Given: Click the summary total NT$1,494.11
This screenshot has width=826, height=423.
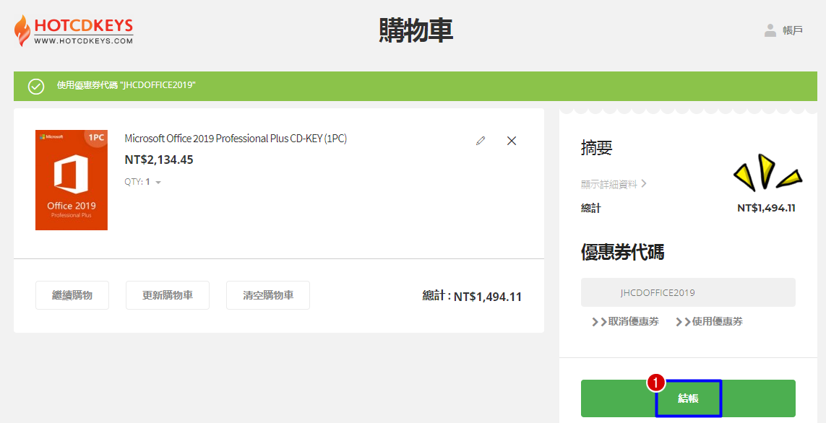Looking at the screenshot, I should point(766,208).
